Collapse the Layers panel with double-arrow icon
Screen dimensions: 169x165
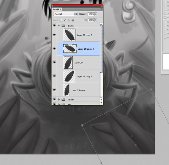point(102,6)
